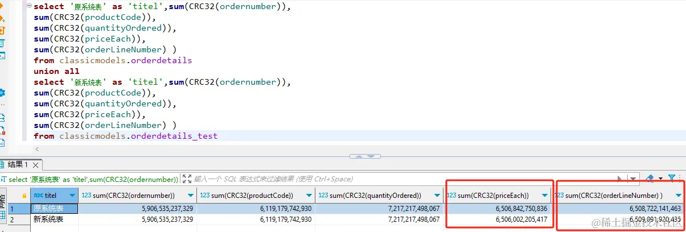This screenshot has width=686, height=232.
Task: Click the eraser icon to clear filters
Action: (x=650, y=179)
